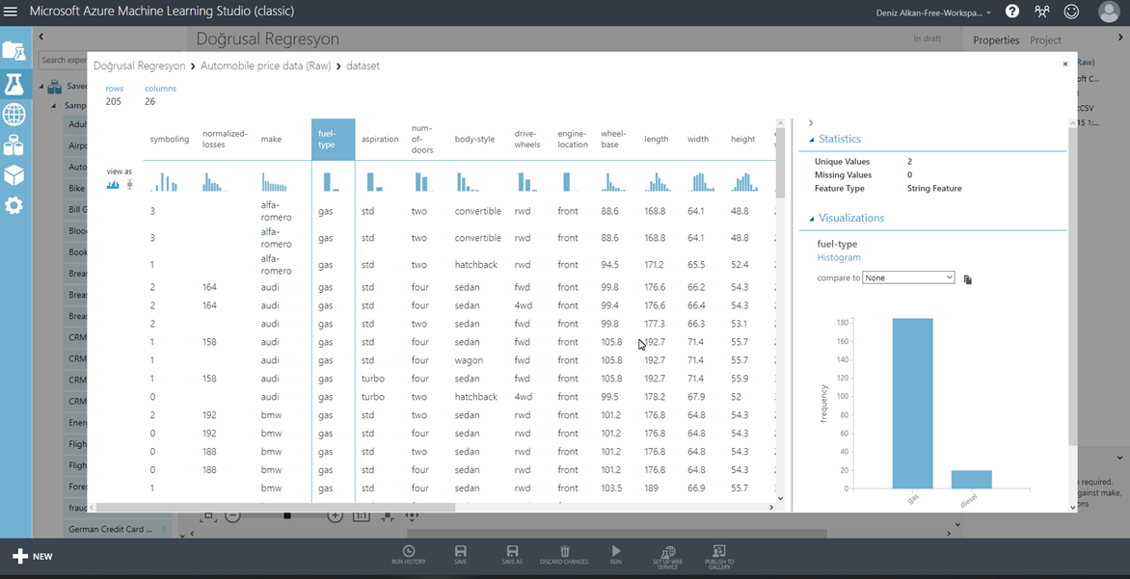This screenshot has width=1130, height=579.
Task: Click Set Up Web Service icon
Action: pyautogui.click(x=667, y=557)
